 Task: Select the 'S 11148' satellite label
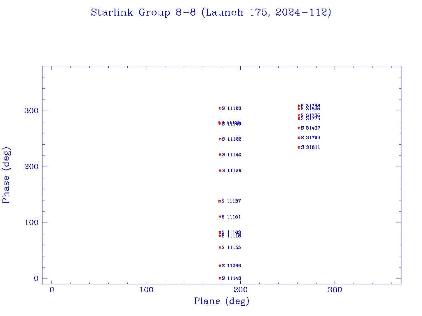[x=232, y=278]
